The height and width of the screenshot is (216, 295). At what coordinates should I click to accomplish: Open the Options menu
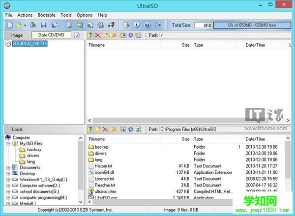(x=85, y=15)
